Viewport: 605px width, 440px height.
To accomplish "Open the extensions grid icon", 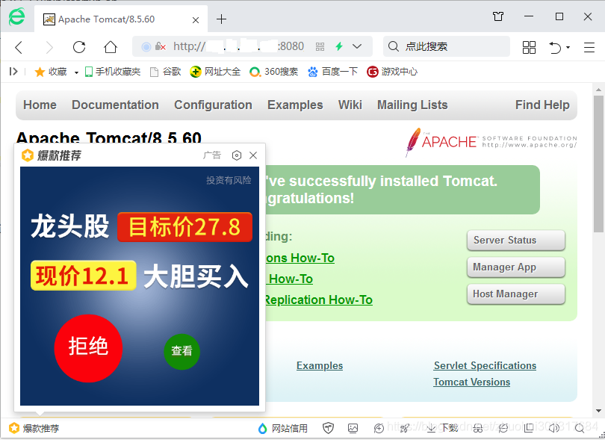I will pyautogui.click(x=529, y=47).
